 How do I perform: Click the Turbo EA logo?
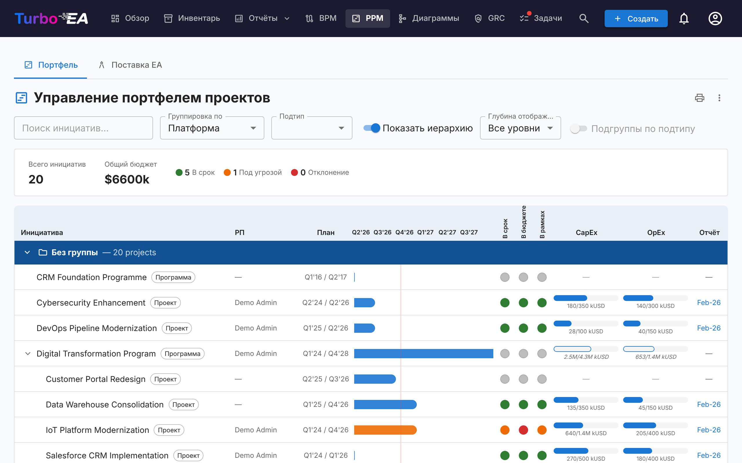pos(51,18)
